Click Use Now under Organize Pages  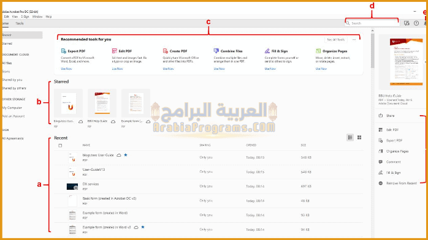(x=321, y=69)
